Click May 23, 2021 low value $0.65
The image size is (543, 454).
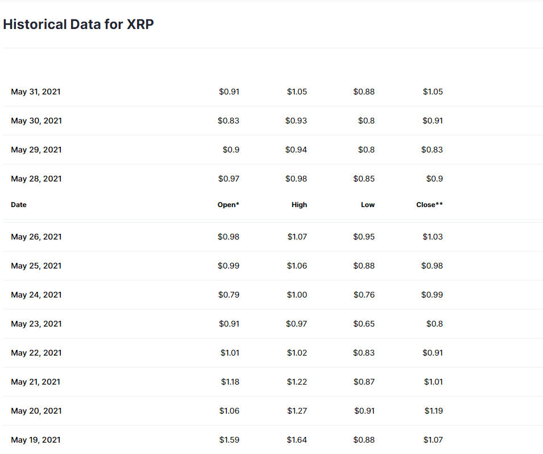(x=364, y=324)
